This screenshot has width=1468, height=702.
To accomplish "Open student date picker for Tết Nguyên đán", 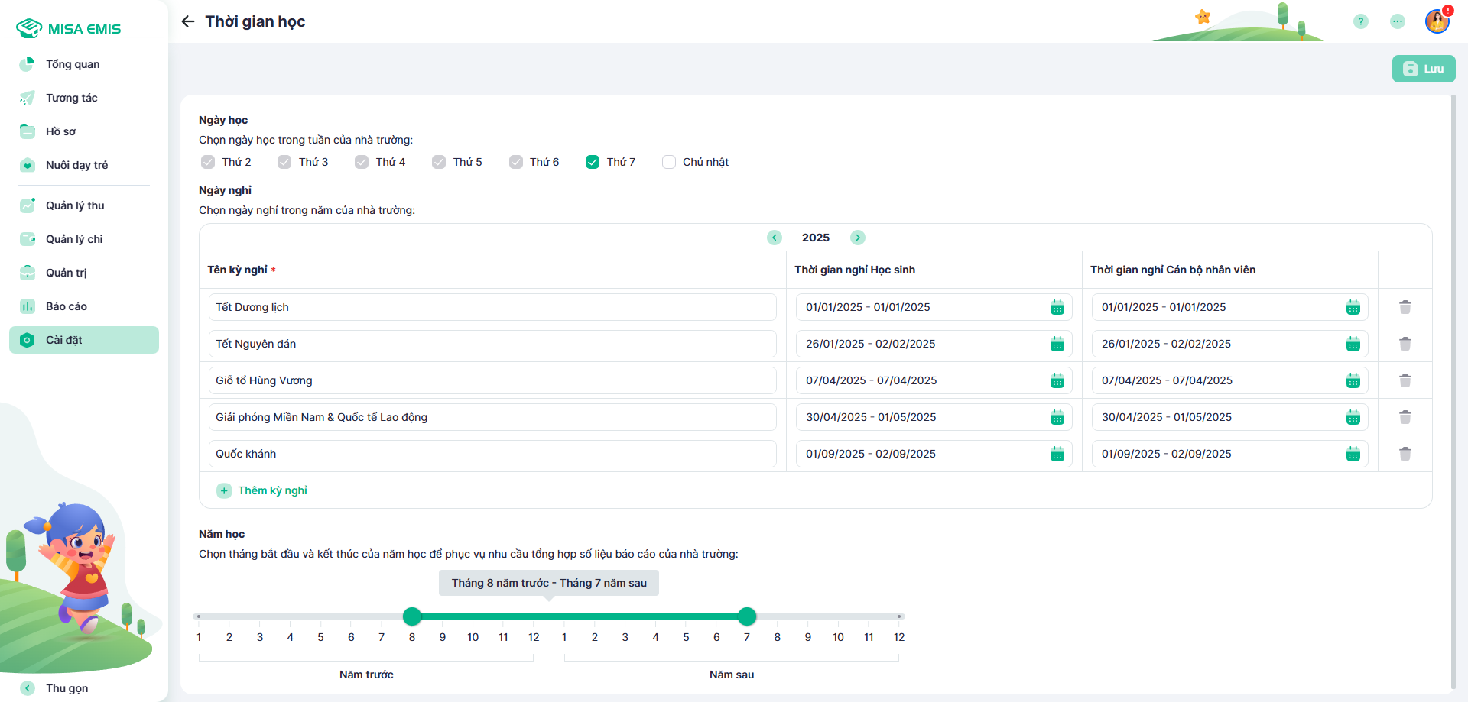I will pyautogui.click(x=1057, y=344).
